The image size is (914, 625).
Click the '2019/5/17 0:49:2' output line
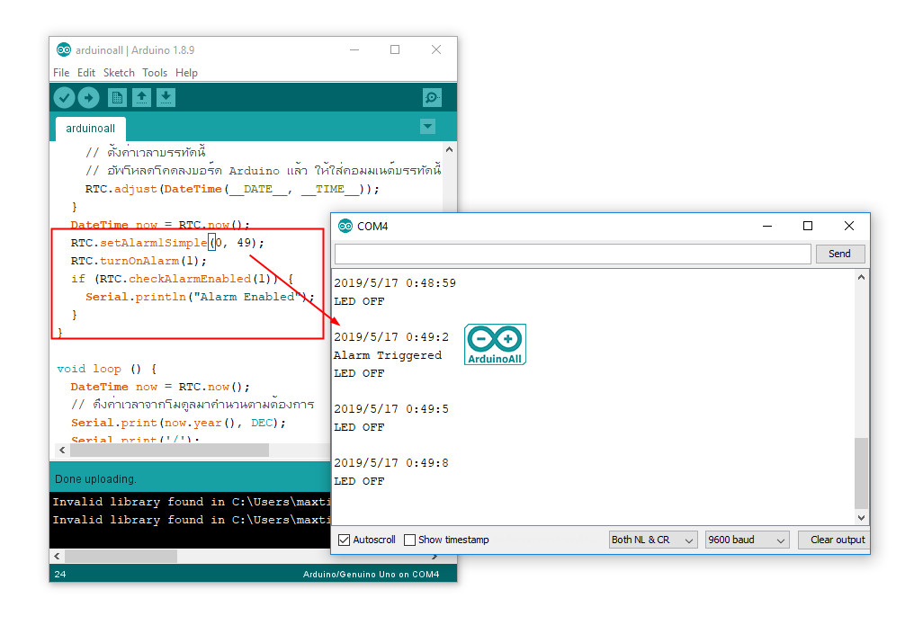391,337
